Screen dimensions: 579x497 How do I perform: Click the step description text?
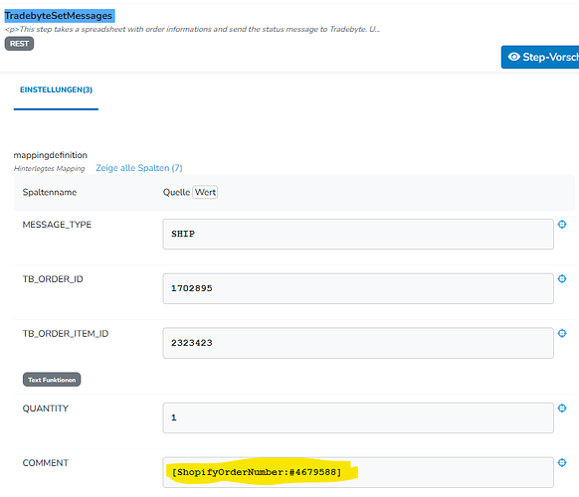(192, 29)
